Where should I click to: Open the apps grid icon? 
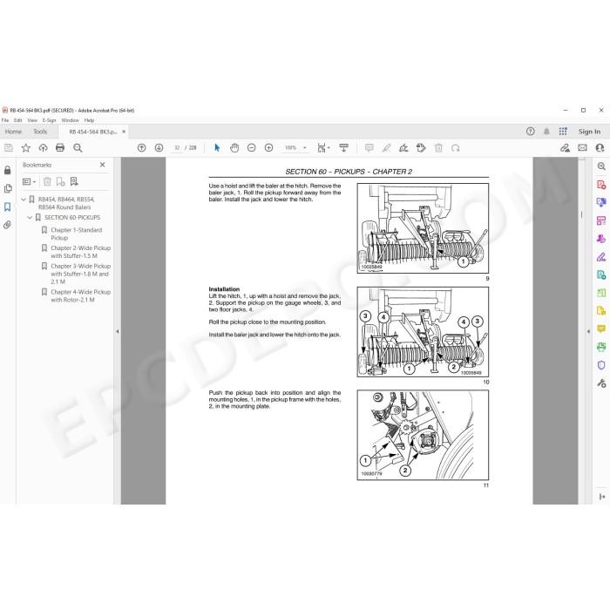coord(563,132)
